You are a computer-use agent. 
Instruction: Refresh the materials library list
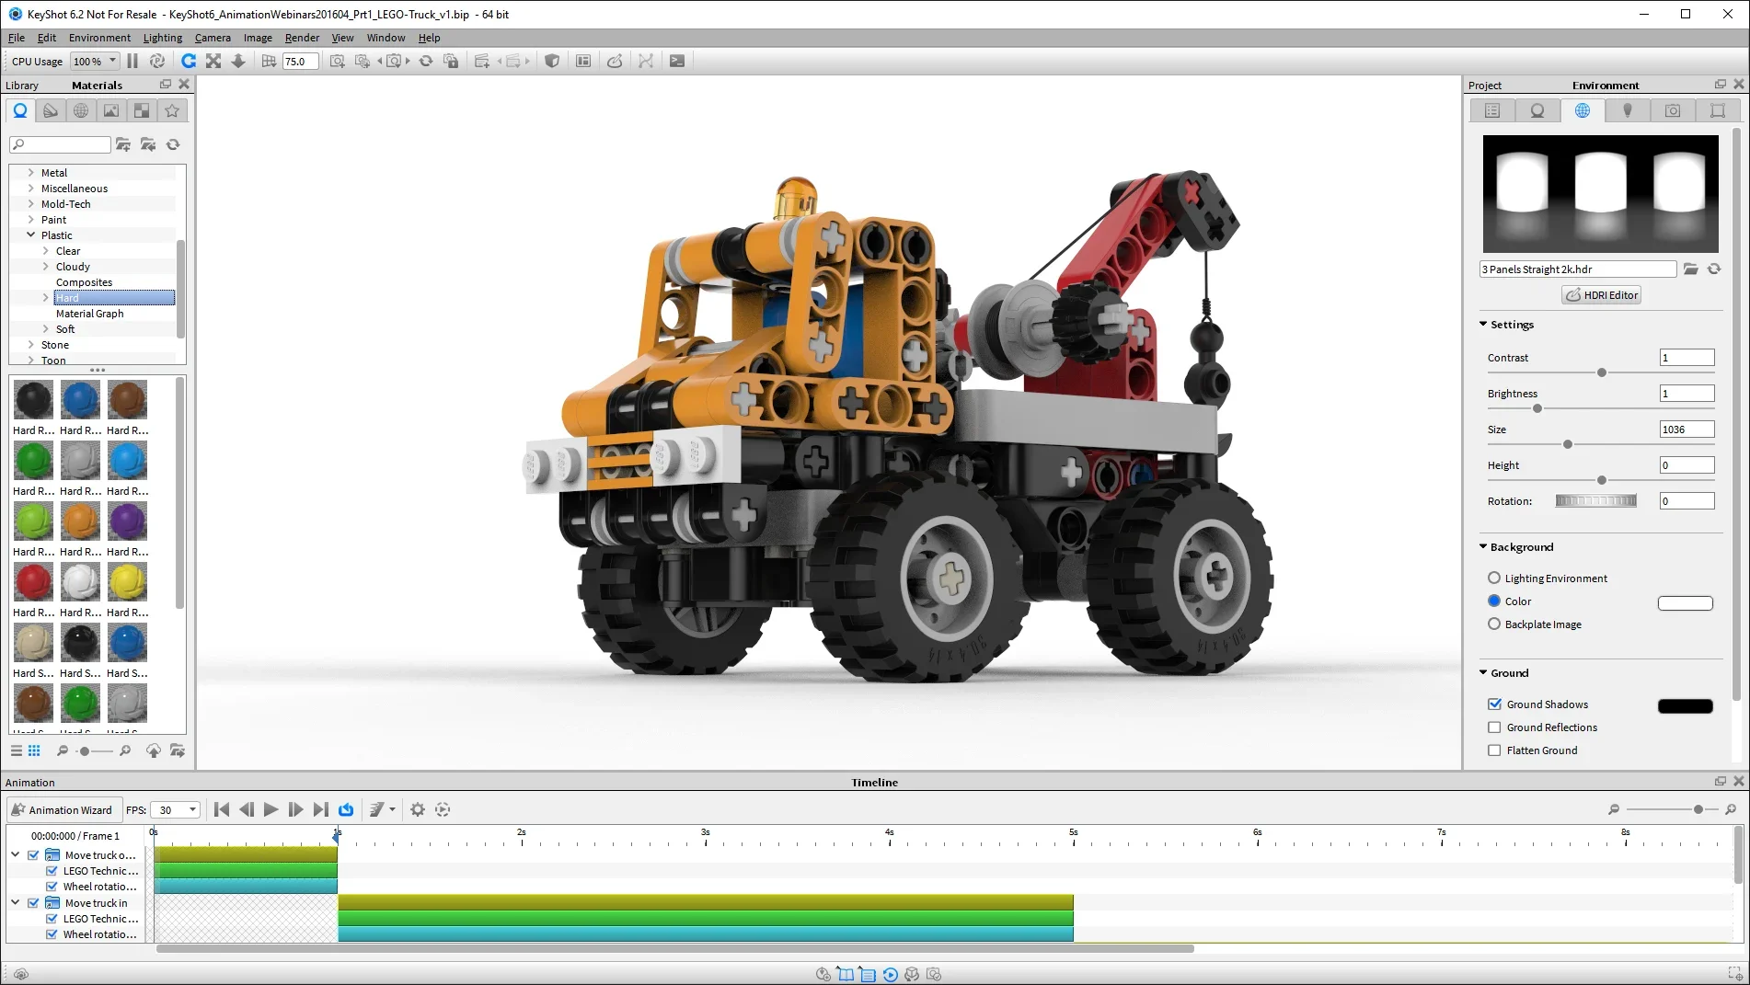[x=174, y=144]
